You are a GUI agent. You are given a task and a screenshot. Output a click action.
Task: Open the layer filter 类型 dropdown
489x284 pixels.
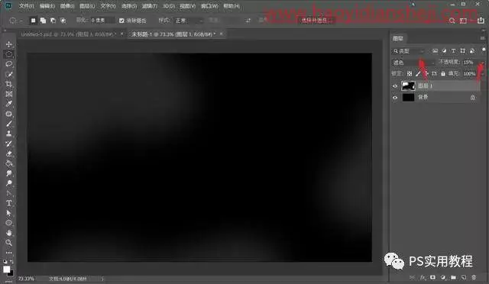click(x=409, y=51)
